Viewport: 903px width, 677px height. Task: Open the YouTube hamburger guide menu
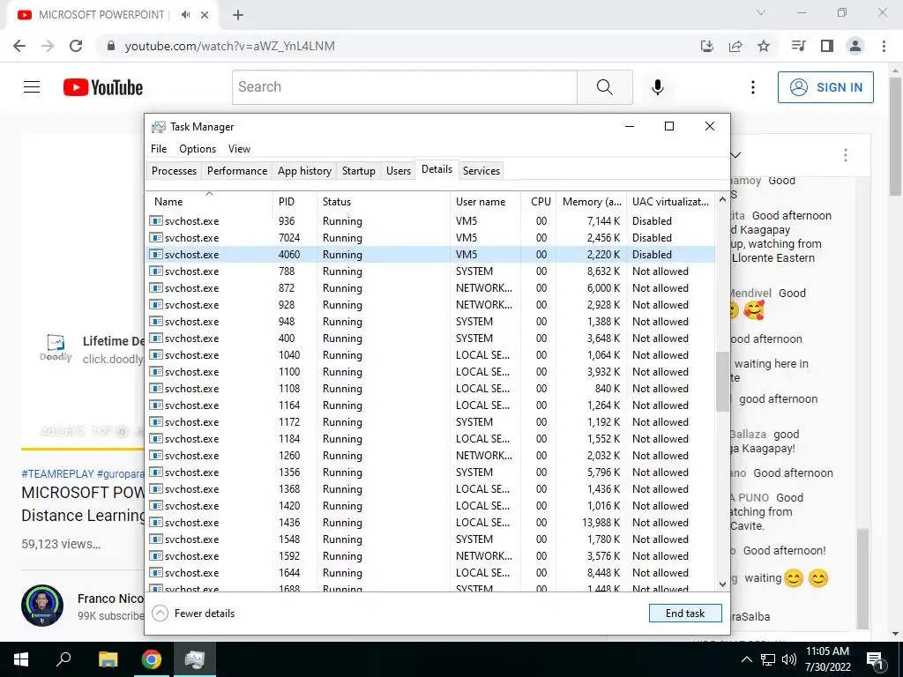32,87
